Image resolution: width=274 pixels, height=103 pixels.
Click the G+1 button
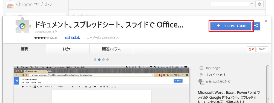click(251, 49)
